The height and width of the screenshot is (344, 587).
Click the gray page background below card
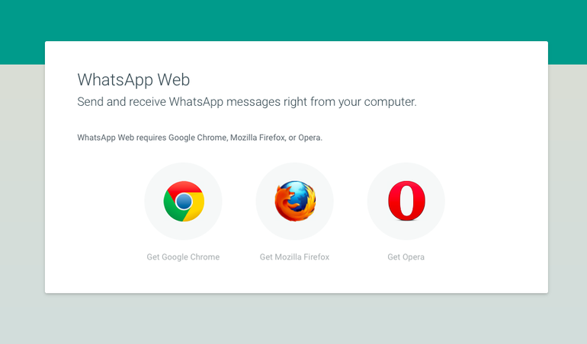tap(293, 319)
